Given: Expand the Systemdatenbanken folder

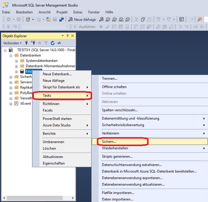Looking at the screenshot, I should click(x=16, y=61).
